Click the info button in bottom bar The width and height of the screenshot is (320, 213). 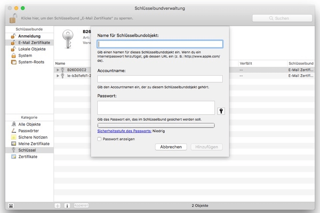tap(67, 206)
